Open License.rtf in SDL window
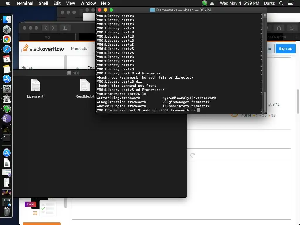Image resolution: width=300 pixels, height=225 pixels. [x=36, y=88]
